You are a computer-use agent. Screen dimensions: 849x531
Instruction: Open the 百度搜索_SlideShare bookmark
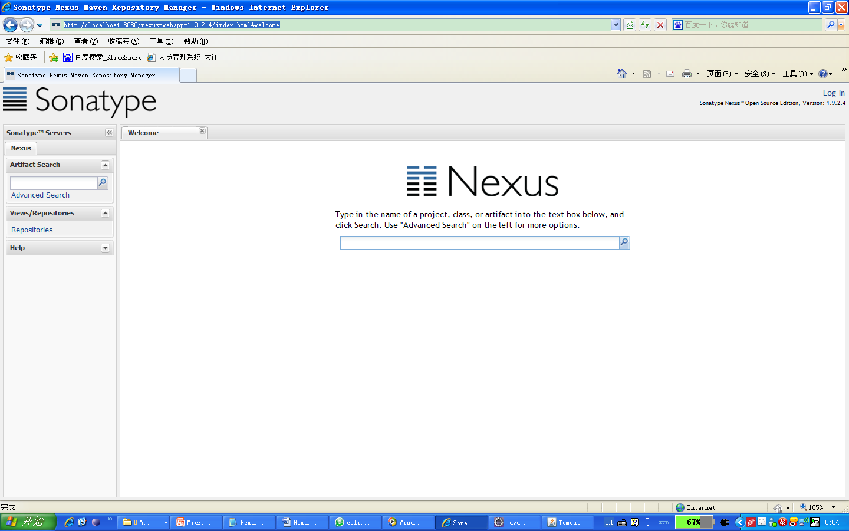tap(103, 57)
